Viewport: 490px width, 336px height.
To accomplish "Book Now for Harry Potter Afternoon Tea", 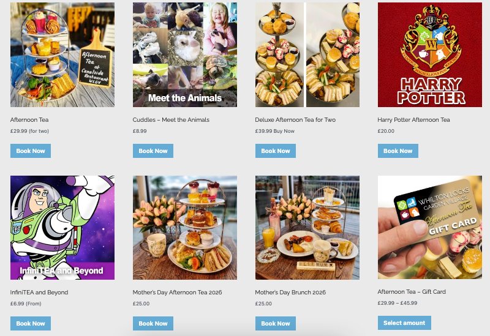I will point(398,151).
